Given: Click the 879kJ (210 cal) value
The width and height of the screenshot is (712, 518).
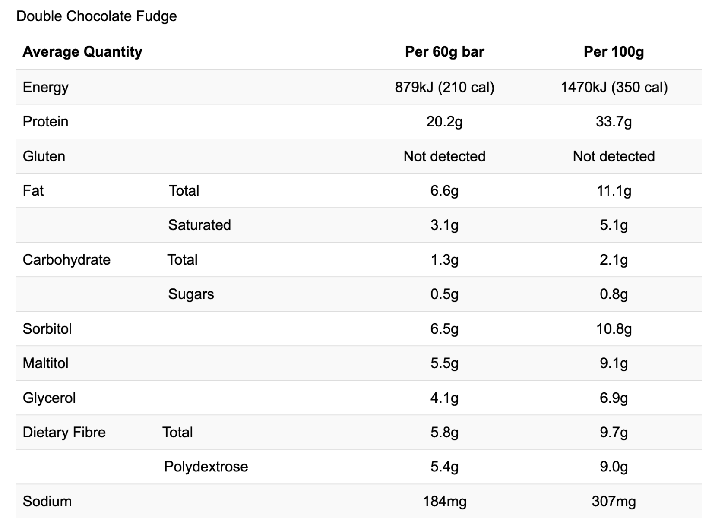Looking at the screenshot, I should coord(445,87).
